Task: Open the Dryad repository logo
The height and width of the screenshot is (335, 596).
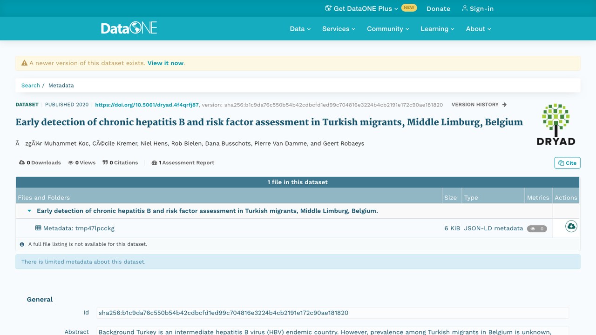Action: coord(556,124)
